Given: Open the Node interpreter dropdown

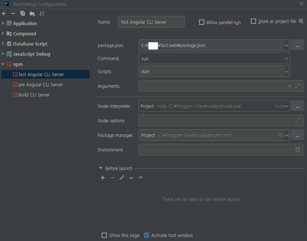Looking at the screenshot, I should pos(286,106).
